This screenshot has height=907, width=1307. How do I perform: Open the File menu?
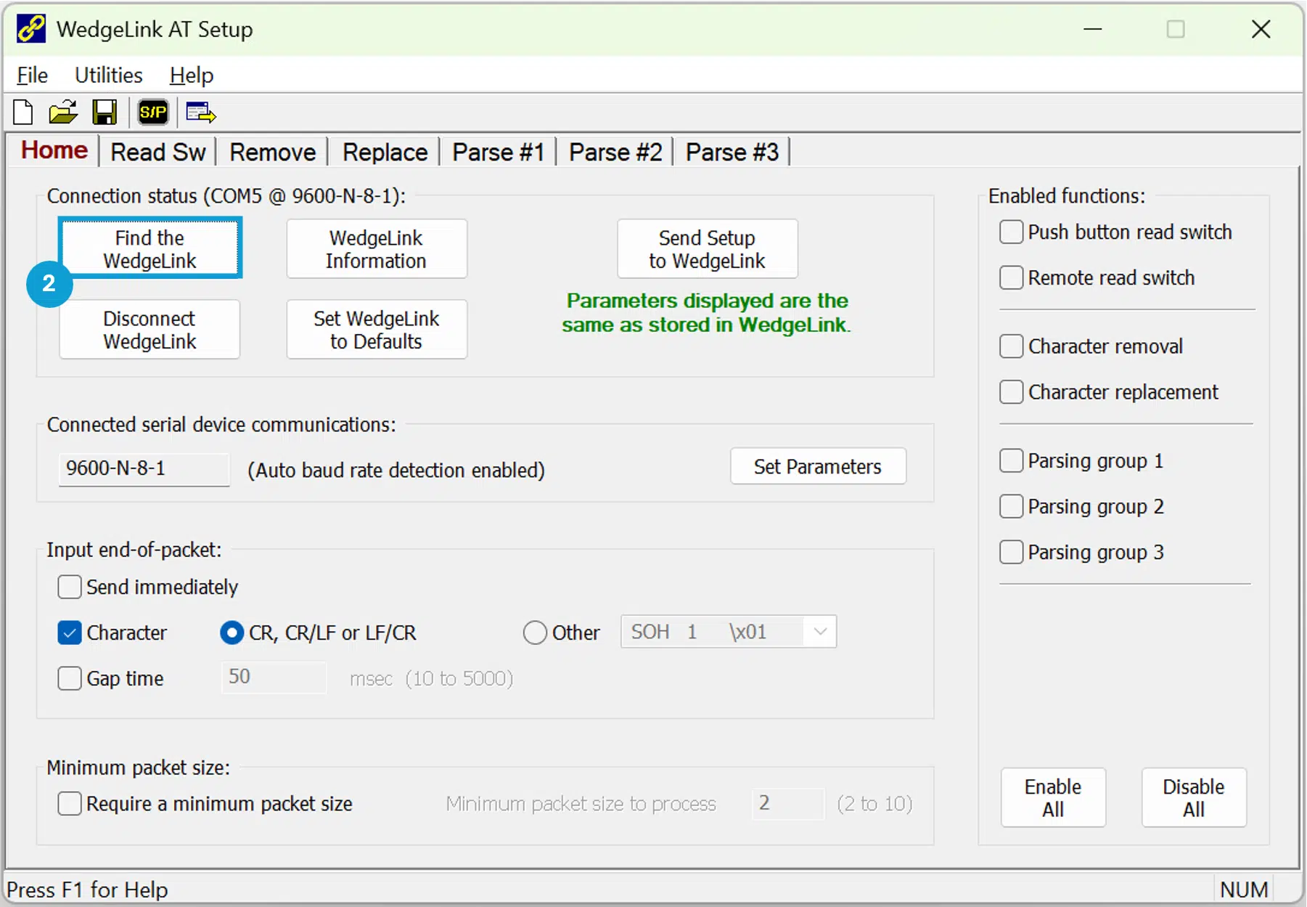(x=32, y=75)
